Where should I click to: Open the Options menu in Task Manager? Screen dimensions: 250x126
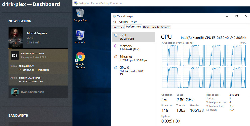[124, 22]
